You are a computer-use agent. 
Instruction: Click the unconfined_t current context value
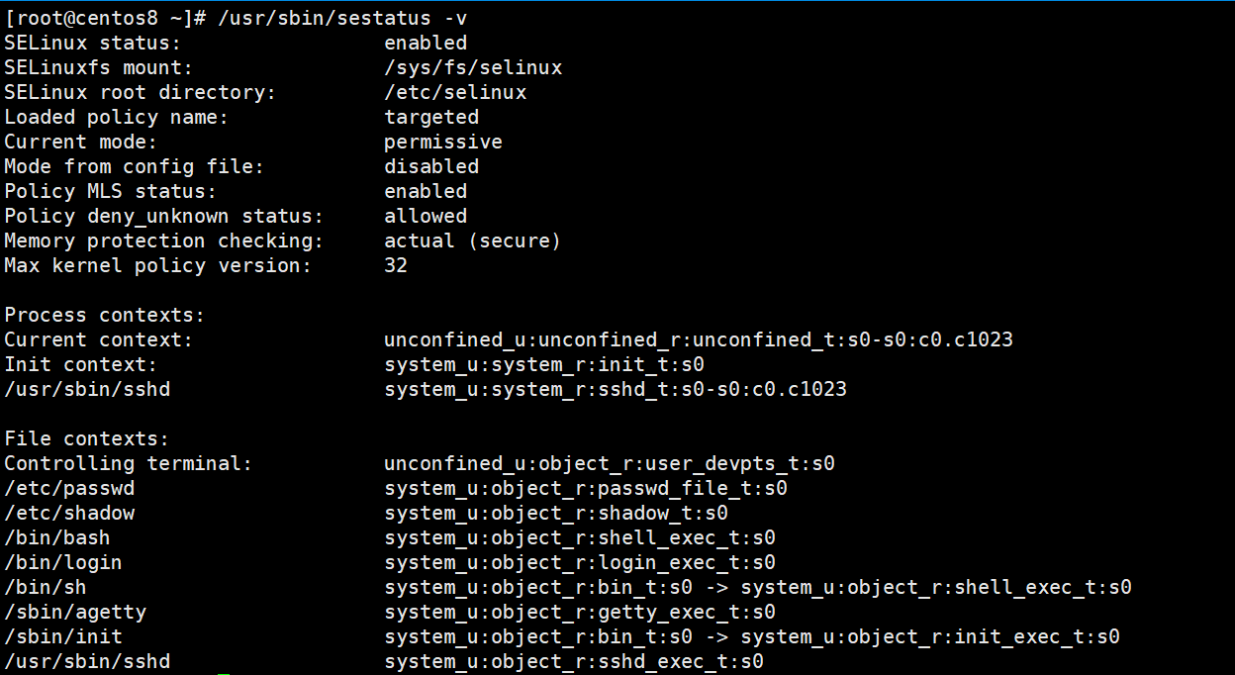point(699,339)
